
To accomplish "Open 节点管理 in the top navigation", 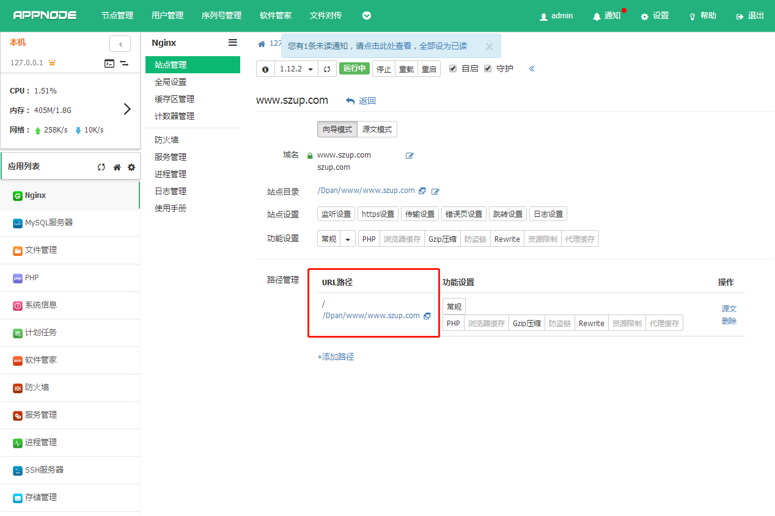I will tap(117, 16).
